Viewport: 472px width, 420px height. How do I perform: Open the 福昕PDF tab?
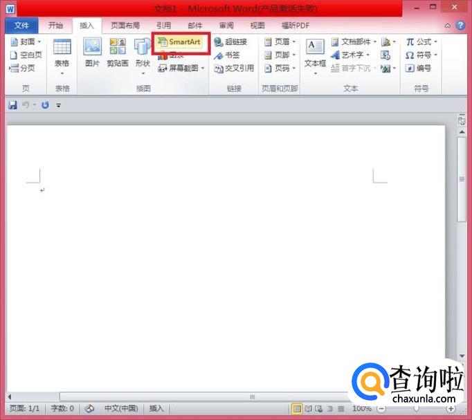296,26
